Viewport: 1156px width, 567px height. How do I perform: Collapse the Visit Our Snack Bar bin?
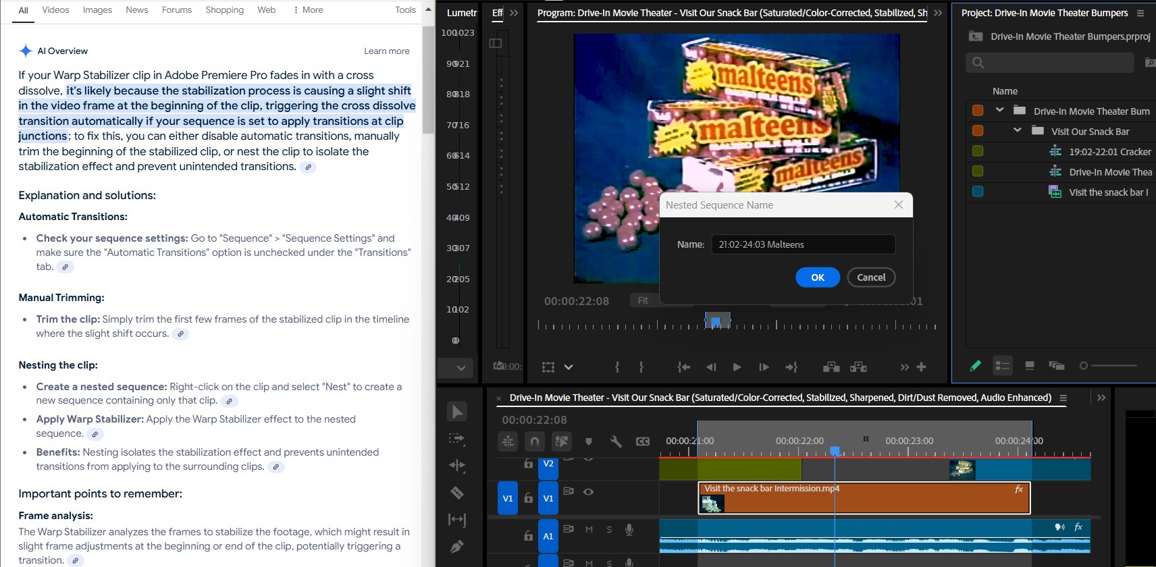[x=1017, y=130]
